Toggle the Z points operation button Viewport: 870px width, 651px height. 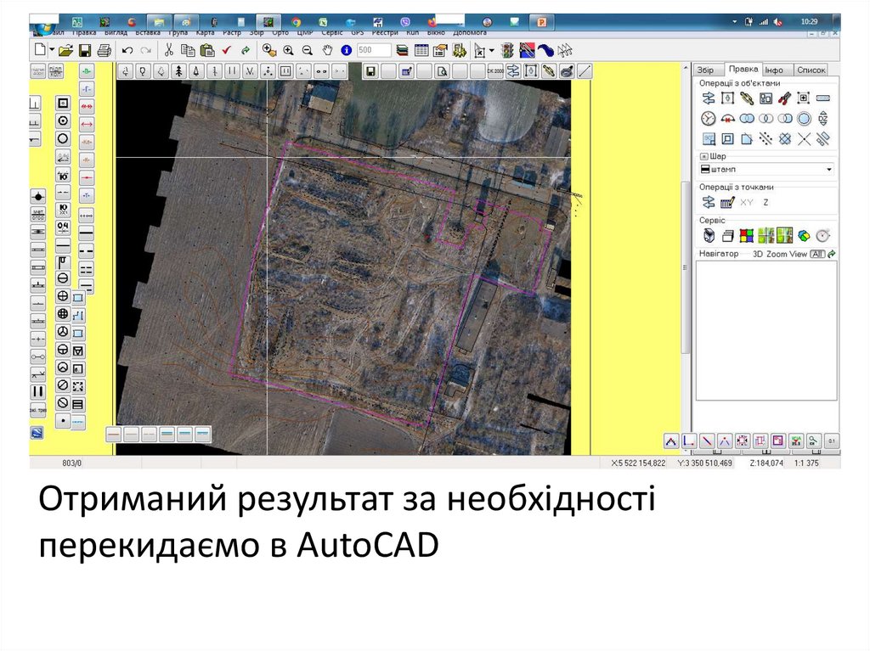[x=765, y=202]
